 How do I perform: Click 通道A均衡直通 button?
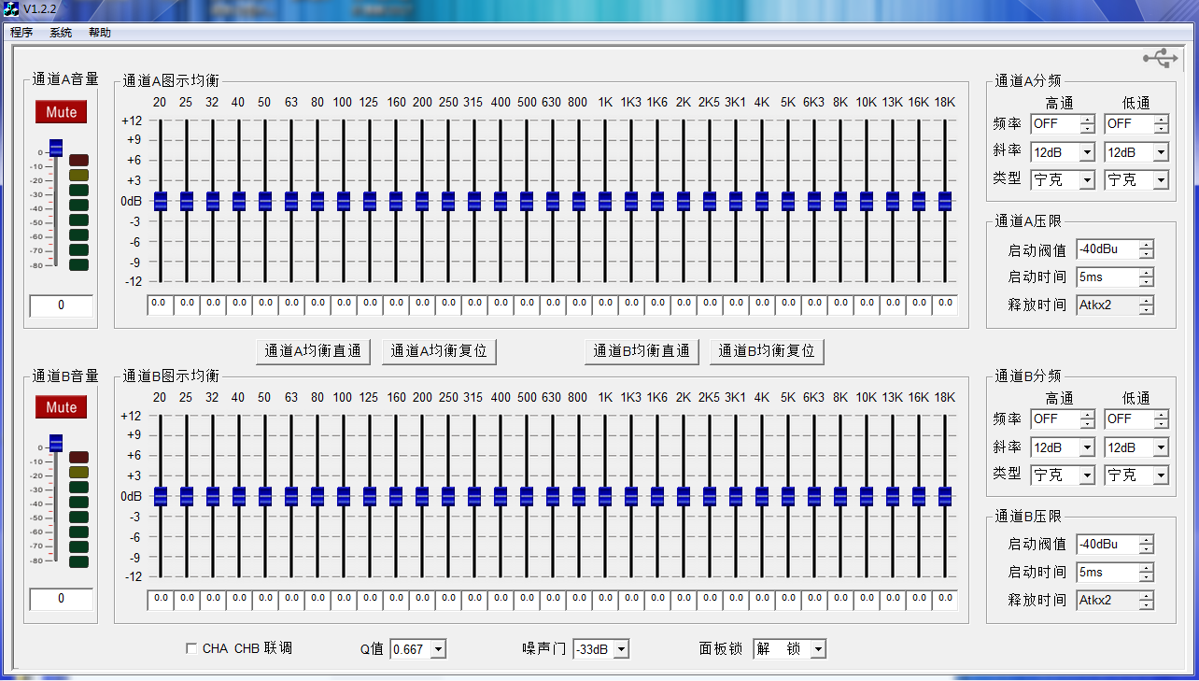[313, 351]
